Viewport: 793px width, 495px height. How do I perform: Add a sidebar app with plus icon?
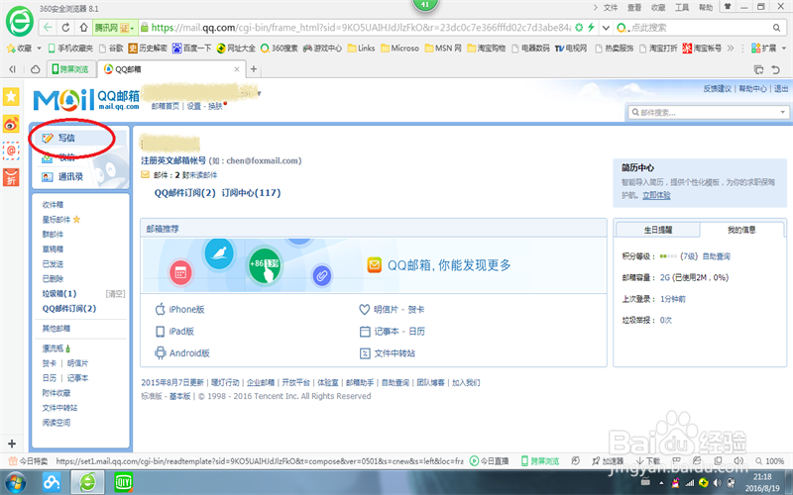pyautogui.click(x=12, y=444)
